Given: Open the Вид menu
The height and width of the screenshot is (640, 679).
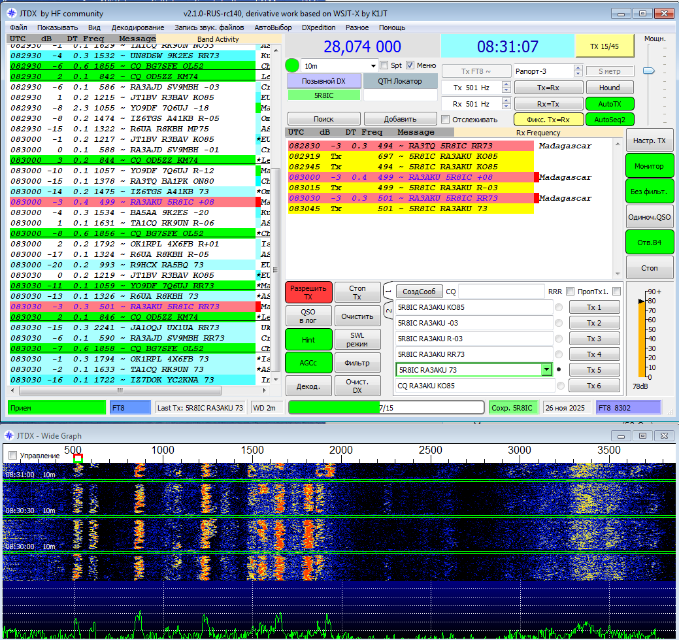Looking at the screenshot, I should [x=94, y=27].
